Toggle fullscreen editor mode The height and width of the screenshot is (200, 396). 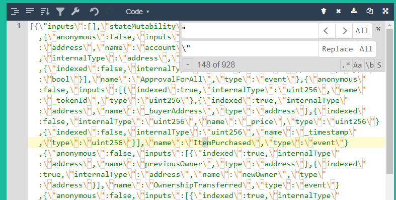click(x=385, y=11)
